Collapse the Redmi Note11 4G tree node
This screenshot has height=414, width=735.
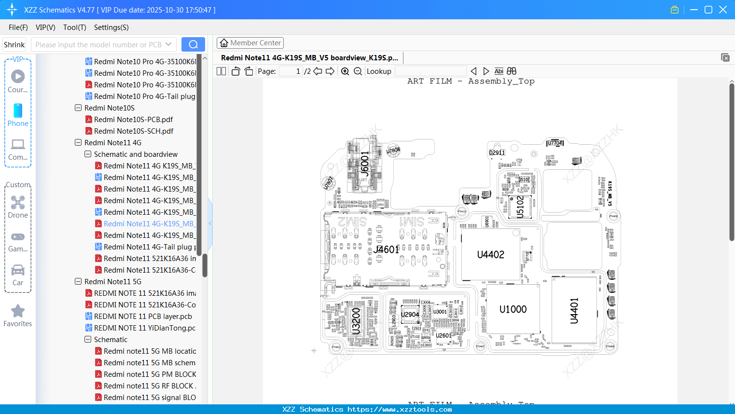(x=78, y=142)
